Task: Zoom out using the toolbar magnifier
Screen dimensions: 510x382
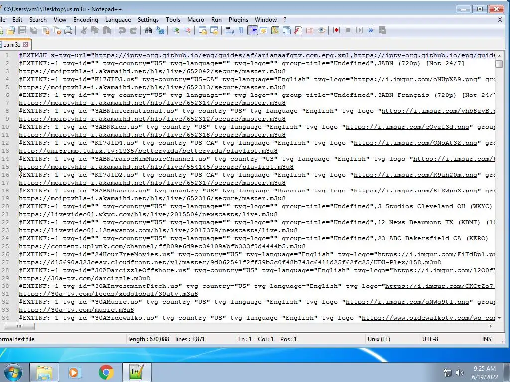Action: (x=187, y=30)
